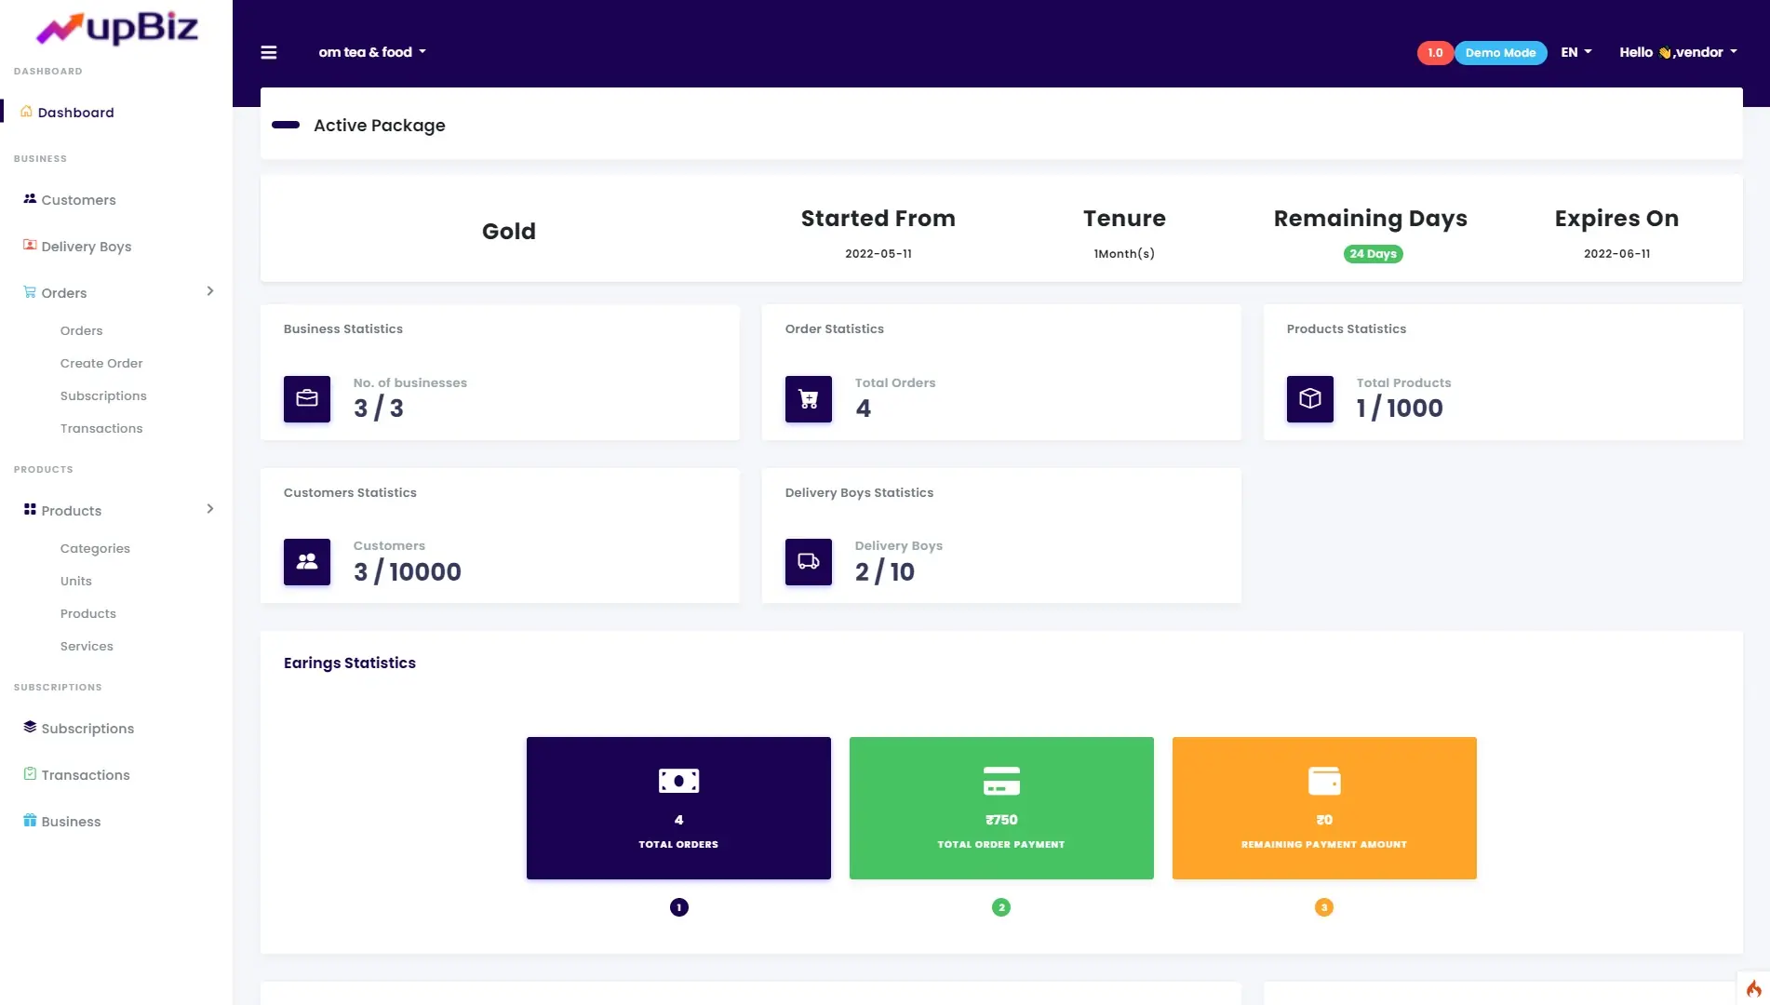Screen dimensions: 1770x1005
Task: Select carousel indicator number 1
Action: (678, 907)
